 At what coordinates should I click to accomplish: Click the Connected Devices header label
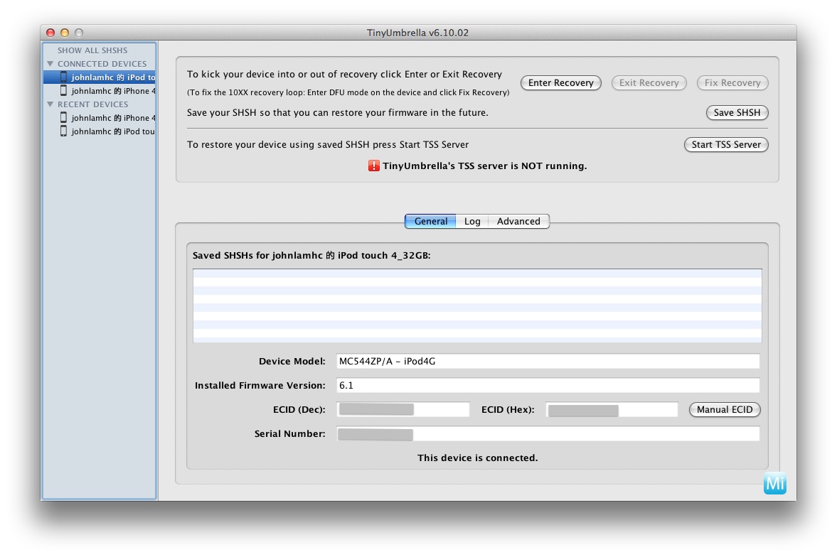point(102,64)
